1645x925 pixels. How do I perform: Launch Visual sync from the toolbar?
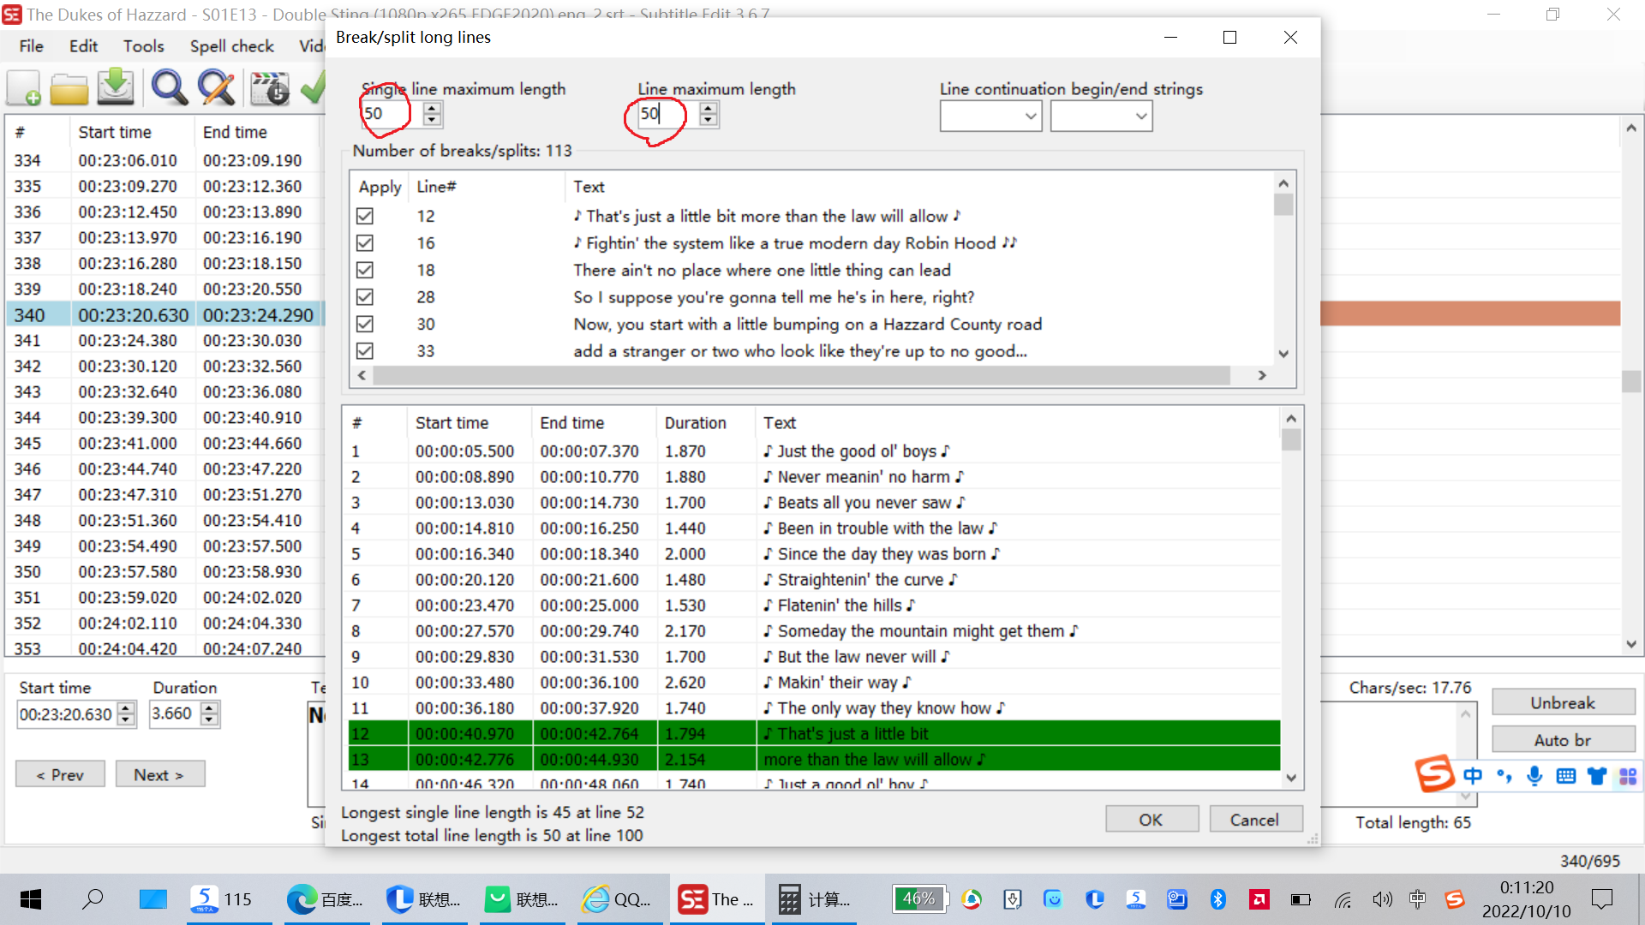click(270, 87)
